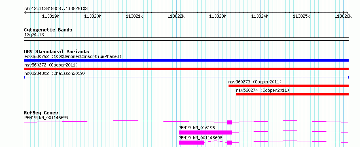Click the RefSeq Genes track title
The image size is (360, 147).
coord(41,113)
